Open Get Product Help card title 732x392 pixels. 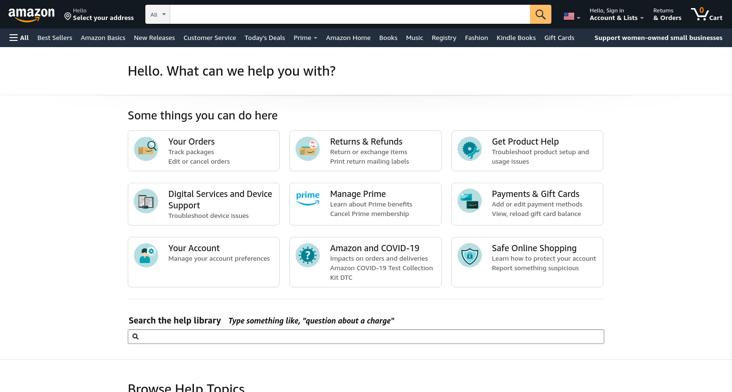525,141
